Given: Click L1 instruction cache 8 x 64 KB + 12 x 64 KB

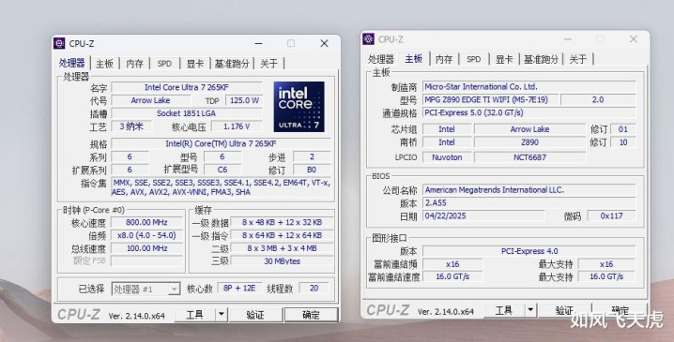Looking at the screenshot, I should [282, 235].
